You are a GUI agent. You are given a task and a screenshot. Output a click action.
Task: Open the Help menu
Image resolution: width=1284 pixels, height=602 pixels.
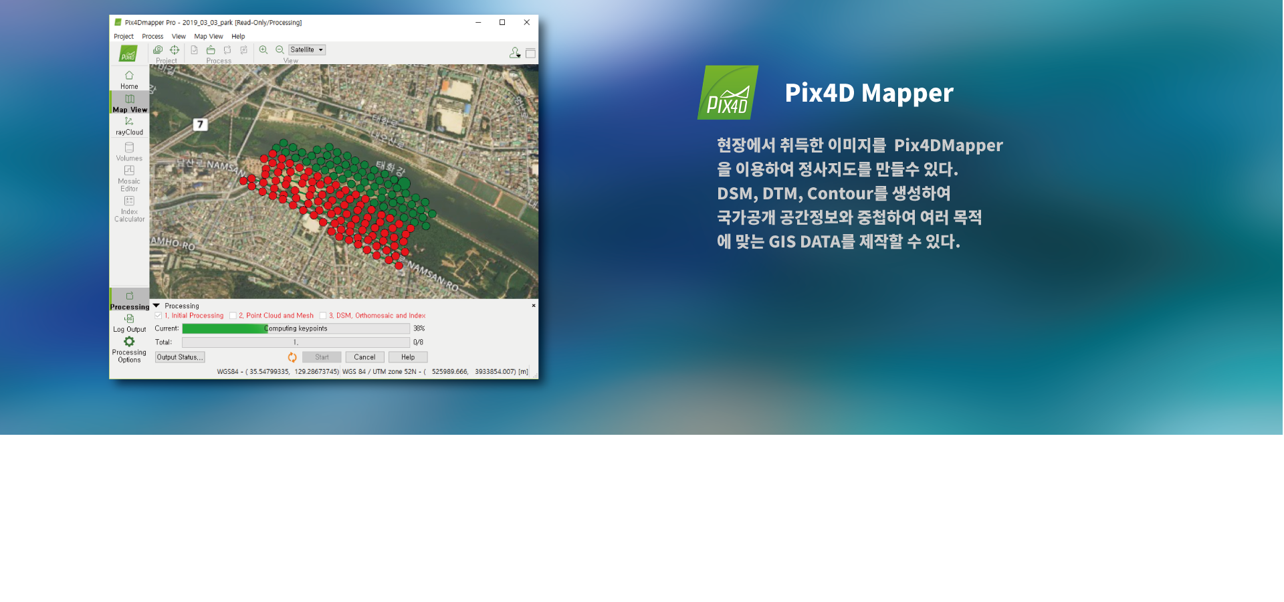tap(238, 37)
